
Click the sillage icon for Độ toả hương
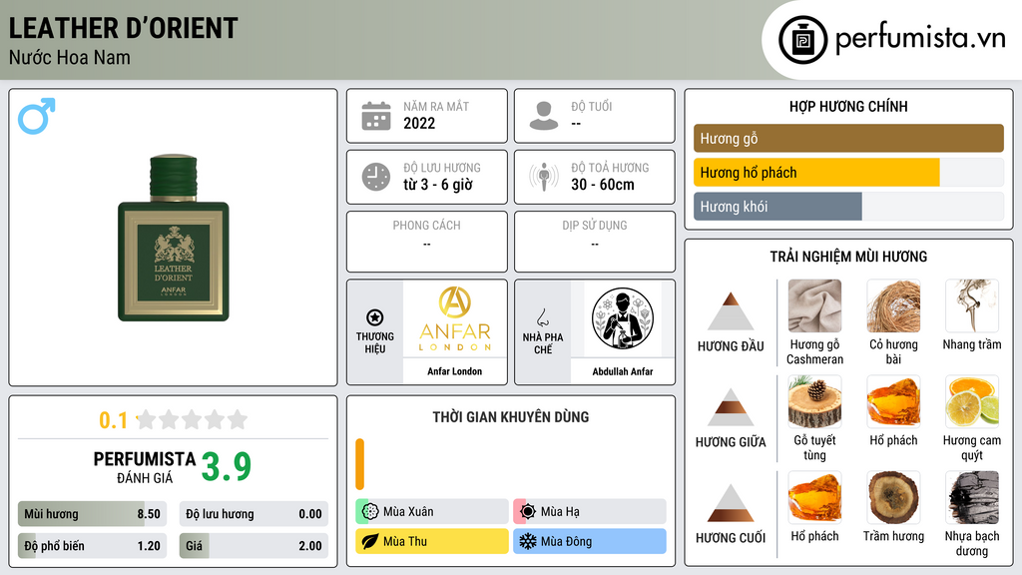pyautogui.click(x=544, y=177)
